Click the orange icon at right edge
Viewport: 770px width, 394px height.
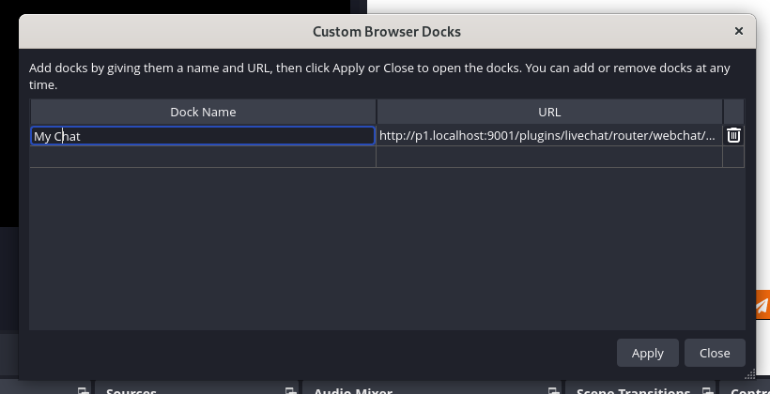[762, 305]
